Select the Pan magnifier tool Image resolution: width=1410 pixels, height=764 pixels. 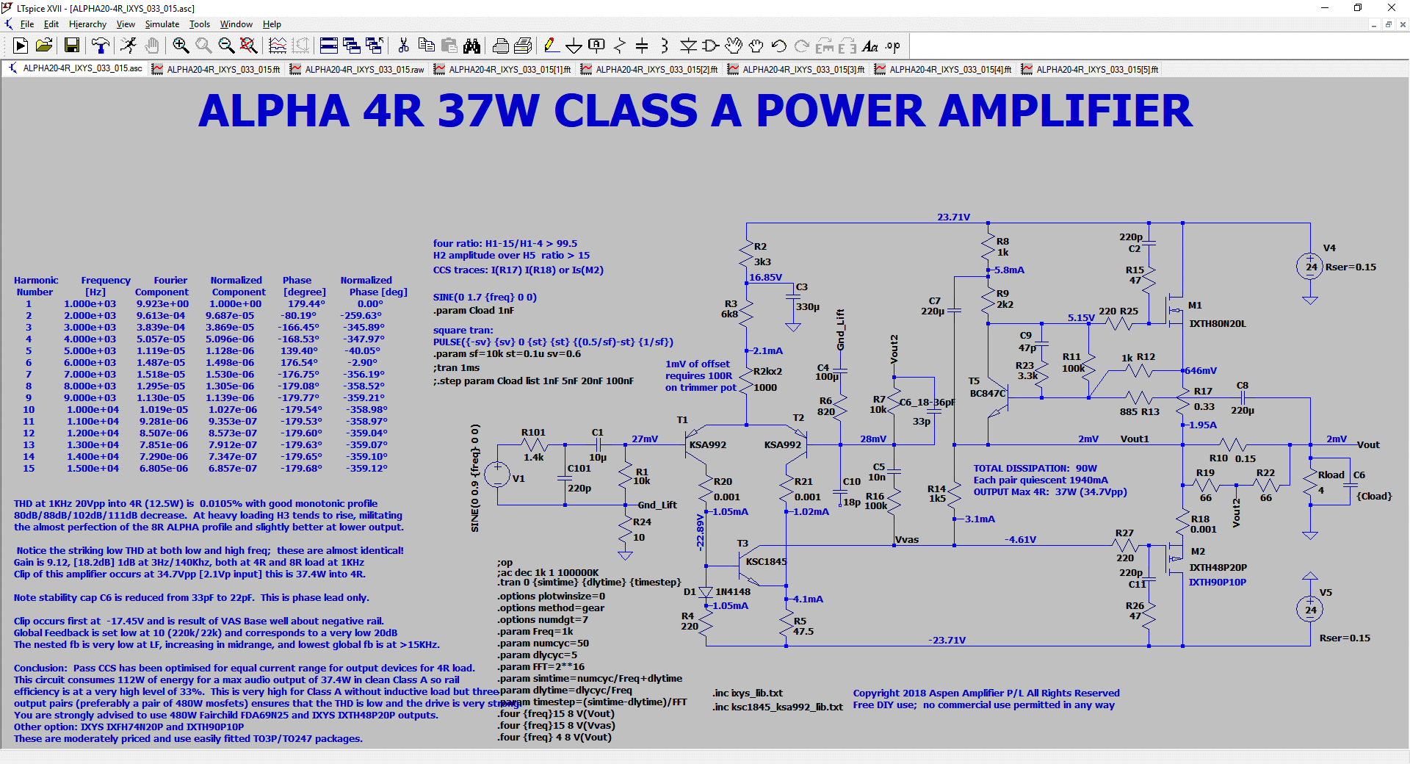203,46
